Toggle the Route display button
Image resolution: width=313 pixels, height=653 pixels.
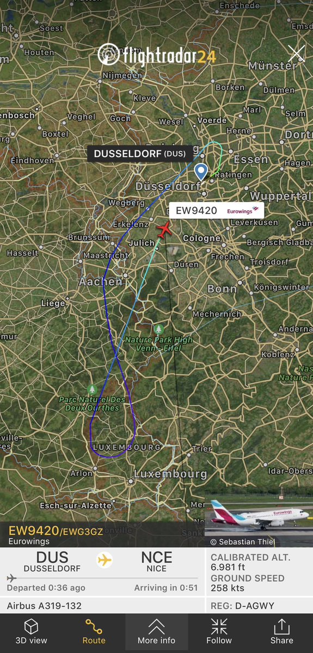pos(94,631)
